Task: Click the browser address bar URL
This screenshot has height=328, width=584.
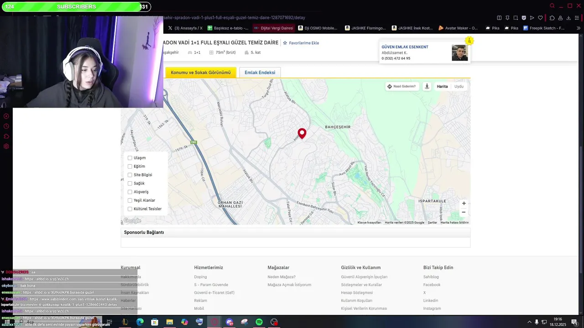Action: coord(234,18)
